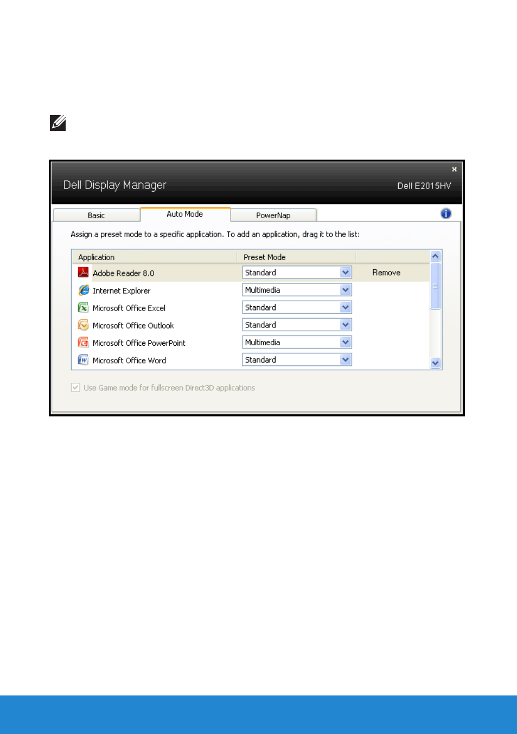Select the Microsoft Office Excel row

tap(251, 307)
